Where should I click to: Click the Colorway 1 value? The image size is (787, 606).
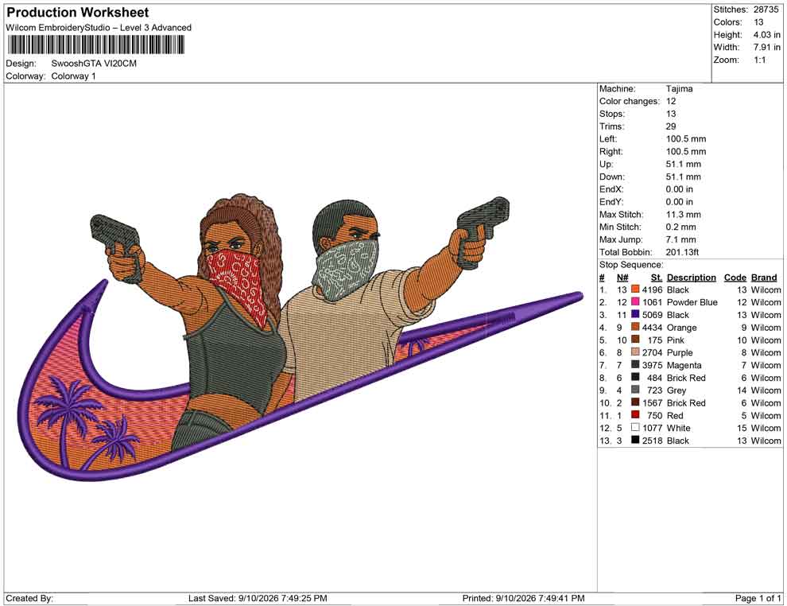pyautogui.click(x=73, y=76)
